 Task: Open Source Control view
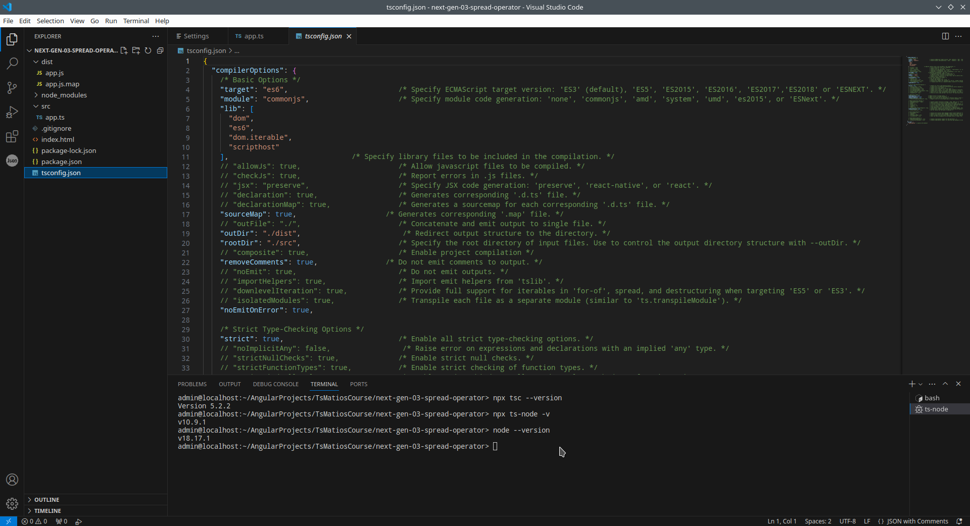12,88
